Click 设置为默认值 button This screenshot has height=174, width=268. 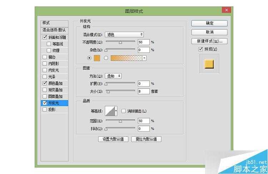click(x=113, y=139)
